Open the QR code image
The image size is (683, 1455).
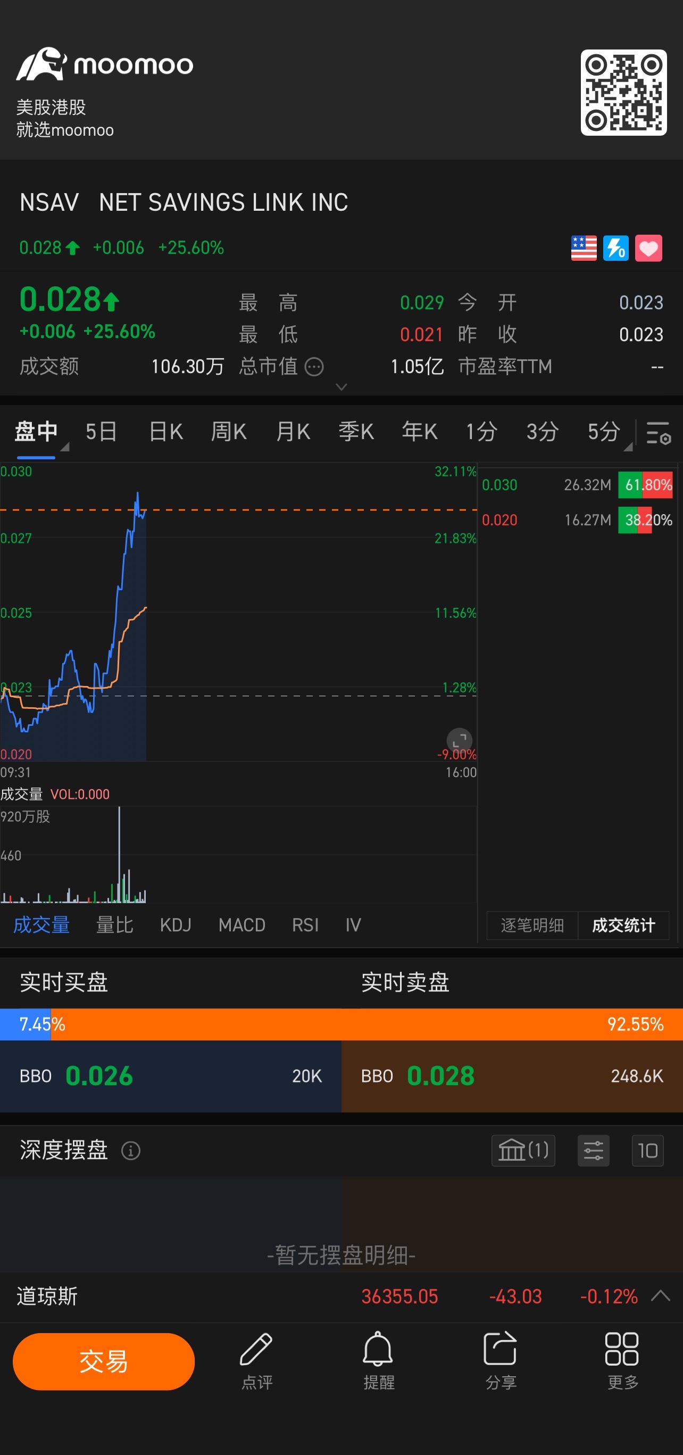point(623,93)
